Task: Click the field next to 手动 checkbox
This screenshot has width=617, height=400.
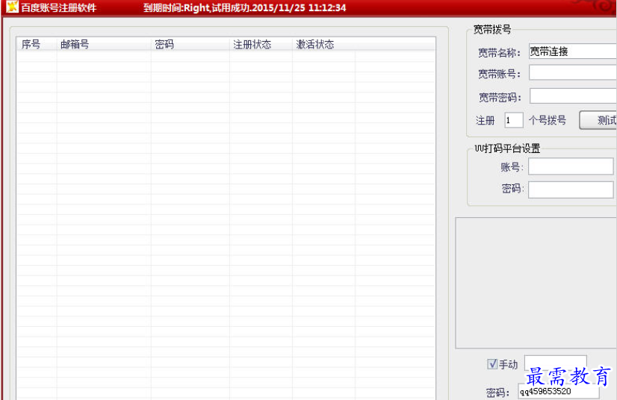Action: pos(556,363)
